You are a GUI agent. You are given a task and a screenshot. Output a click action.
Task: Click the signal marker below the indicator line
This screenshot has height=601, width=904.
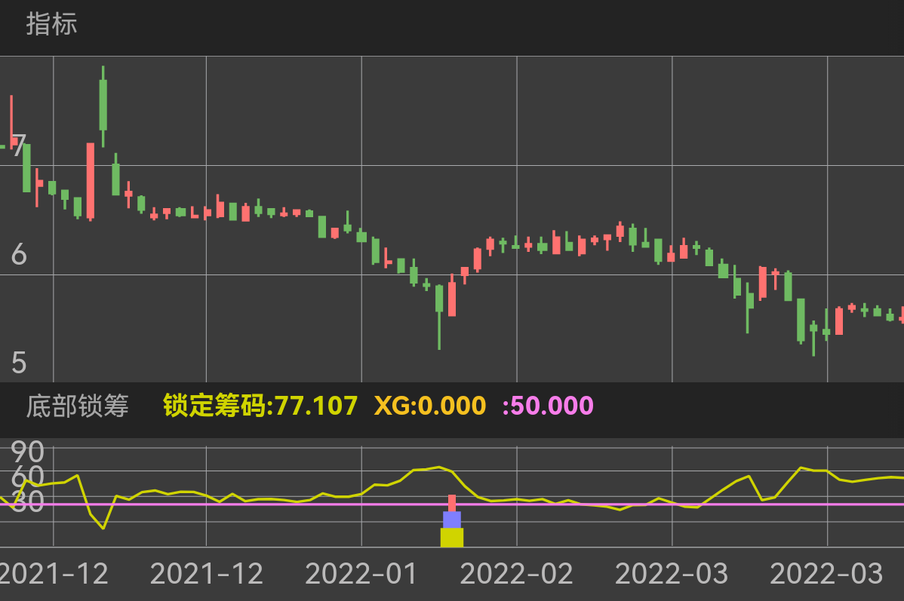[x=451, y=520]
